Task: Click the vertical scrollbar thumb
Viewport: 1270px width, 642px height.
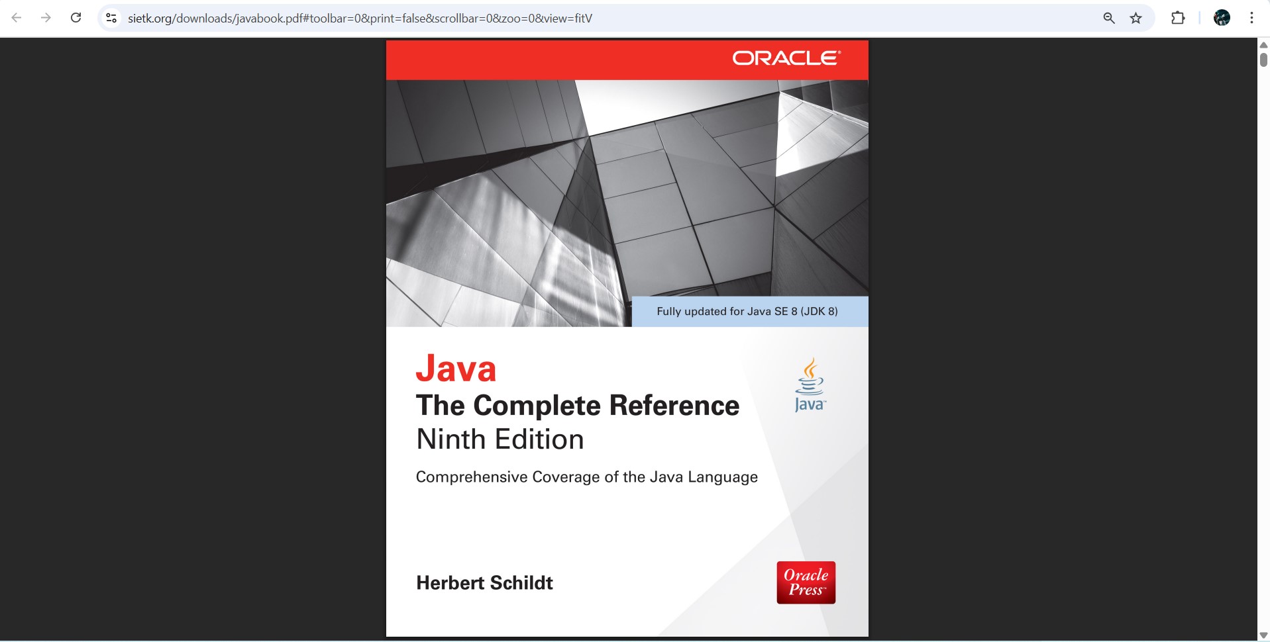Action: 1263,60
